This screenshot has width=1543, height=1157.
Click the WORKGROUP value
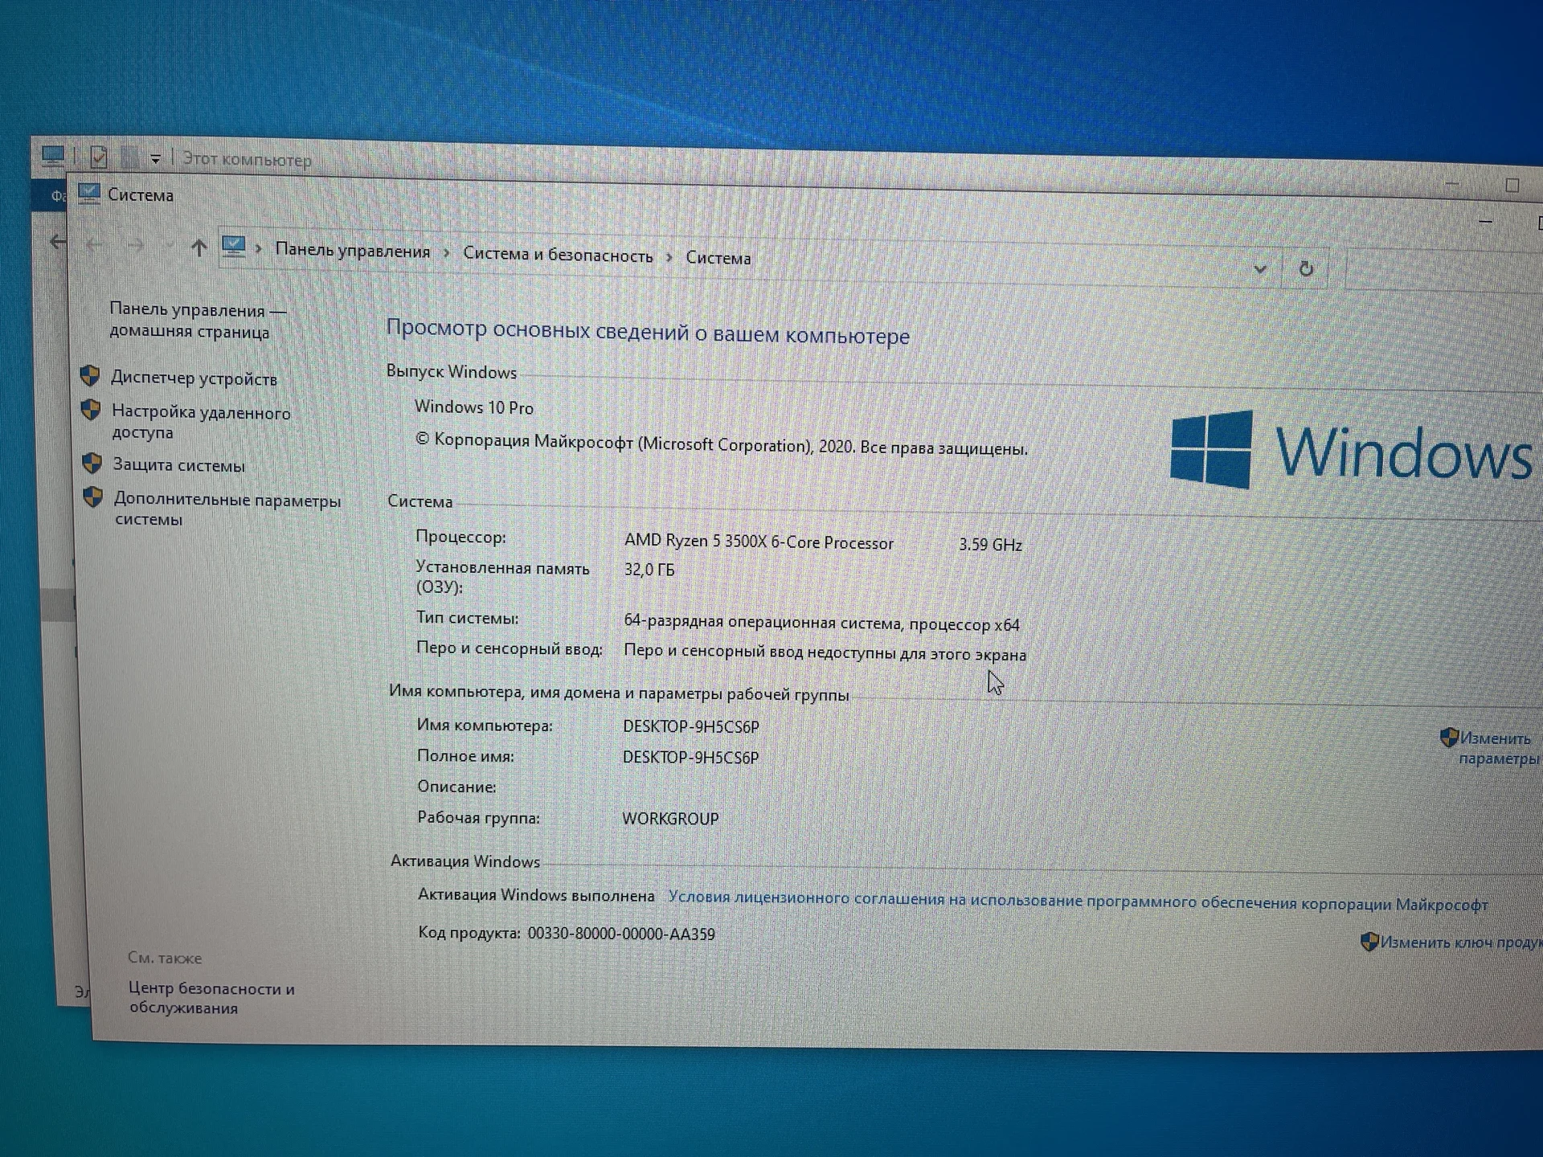671,819
